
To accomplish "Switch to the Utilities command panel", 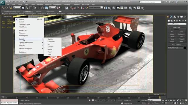I will pyautogui.click(x=185, y=17).
